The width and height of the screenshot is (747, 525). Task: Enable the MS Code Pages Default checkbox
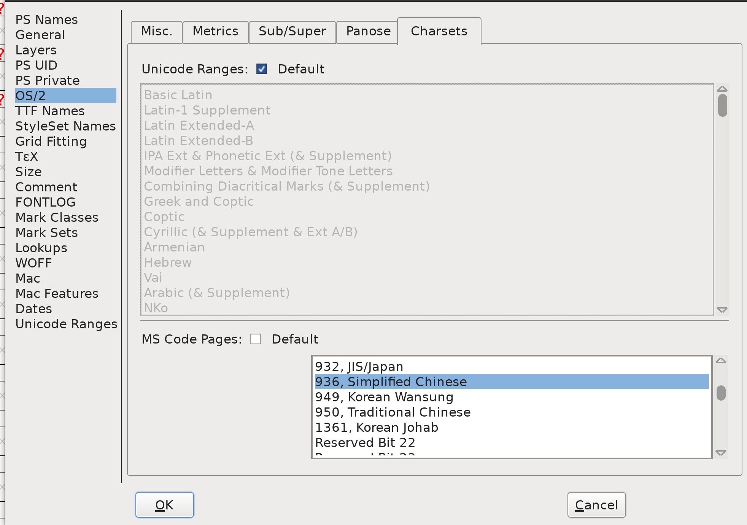click(255, 339)
